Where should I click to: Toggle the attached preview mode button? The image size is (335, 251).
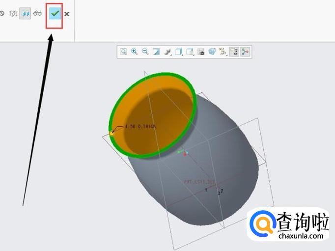25,13
